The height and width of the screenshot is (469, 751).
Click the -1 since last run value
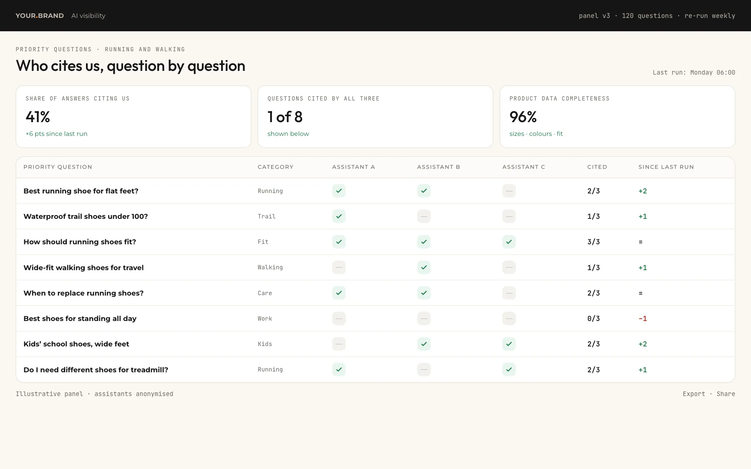tap(643, 319)
